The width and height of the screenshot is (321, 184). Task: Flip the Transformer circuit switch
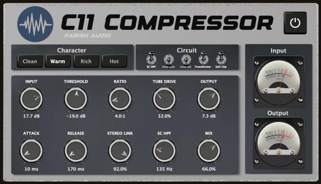(x=203, y=58)
